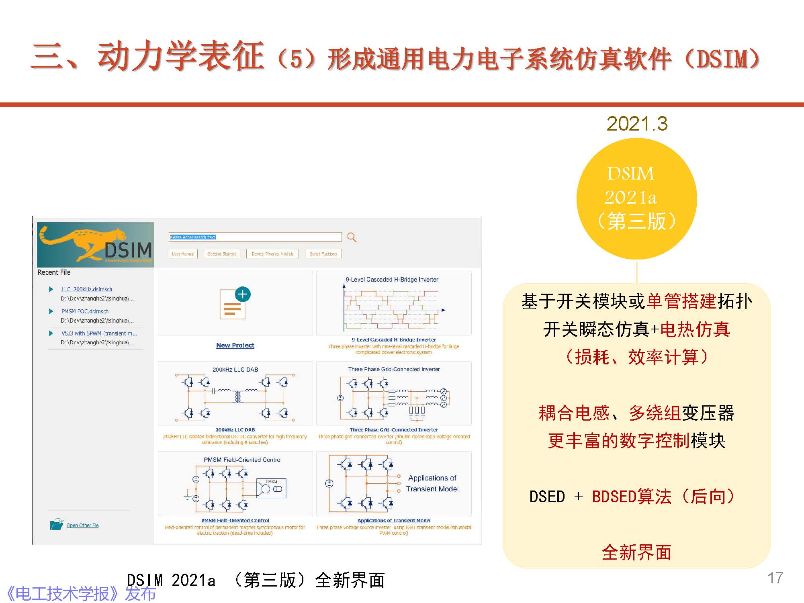Click the search magnifier icon
This screenshot has height=603, width=804.
pyautogui.click(x=352, y=237)
